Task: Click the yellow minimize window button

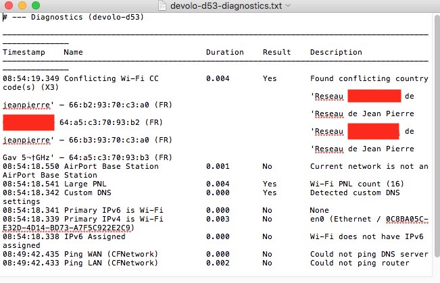Action: pyautogui.click(x=22, y=5)
